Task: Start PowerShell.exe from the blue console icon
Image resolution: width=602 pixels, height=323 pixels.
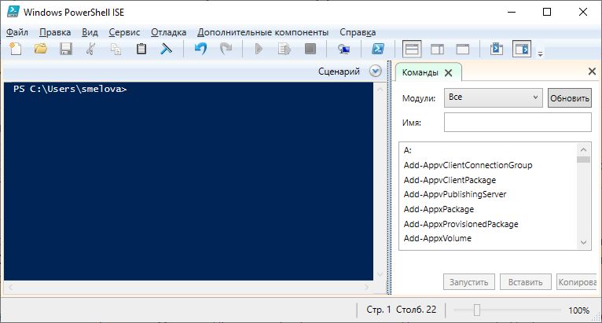Action: click(x=378, y=50)
